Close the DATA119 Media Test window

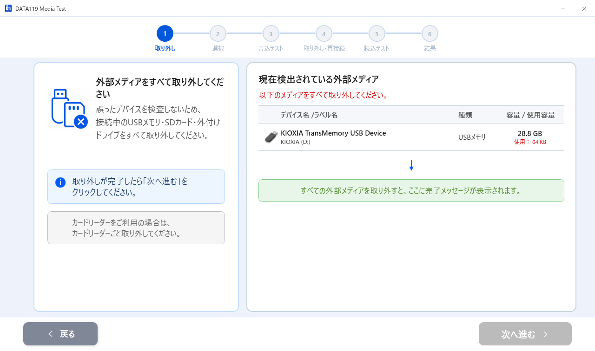584,8
